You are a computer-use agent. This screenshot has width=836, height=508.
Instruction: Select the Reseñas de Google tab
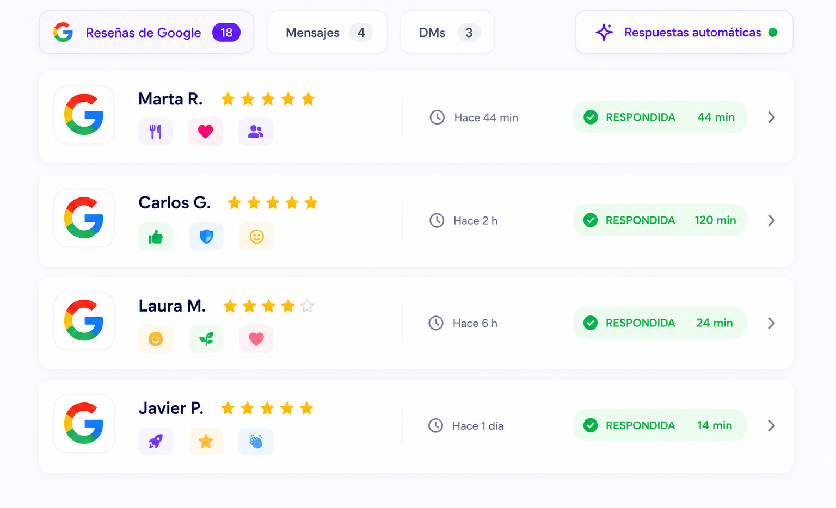coord(146,32)
